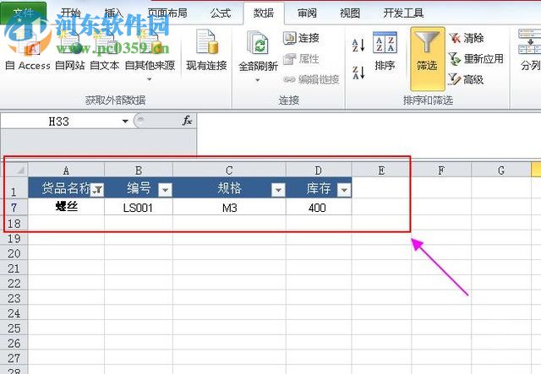Select column C header
Screen dimensions: 541x374
tap(229, 170)
